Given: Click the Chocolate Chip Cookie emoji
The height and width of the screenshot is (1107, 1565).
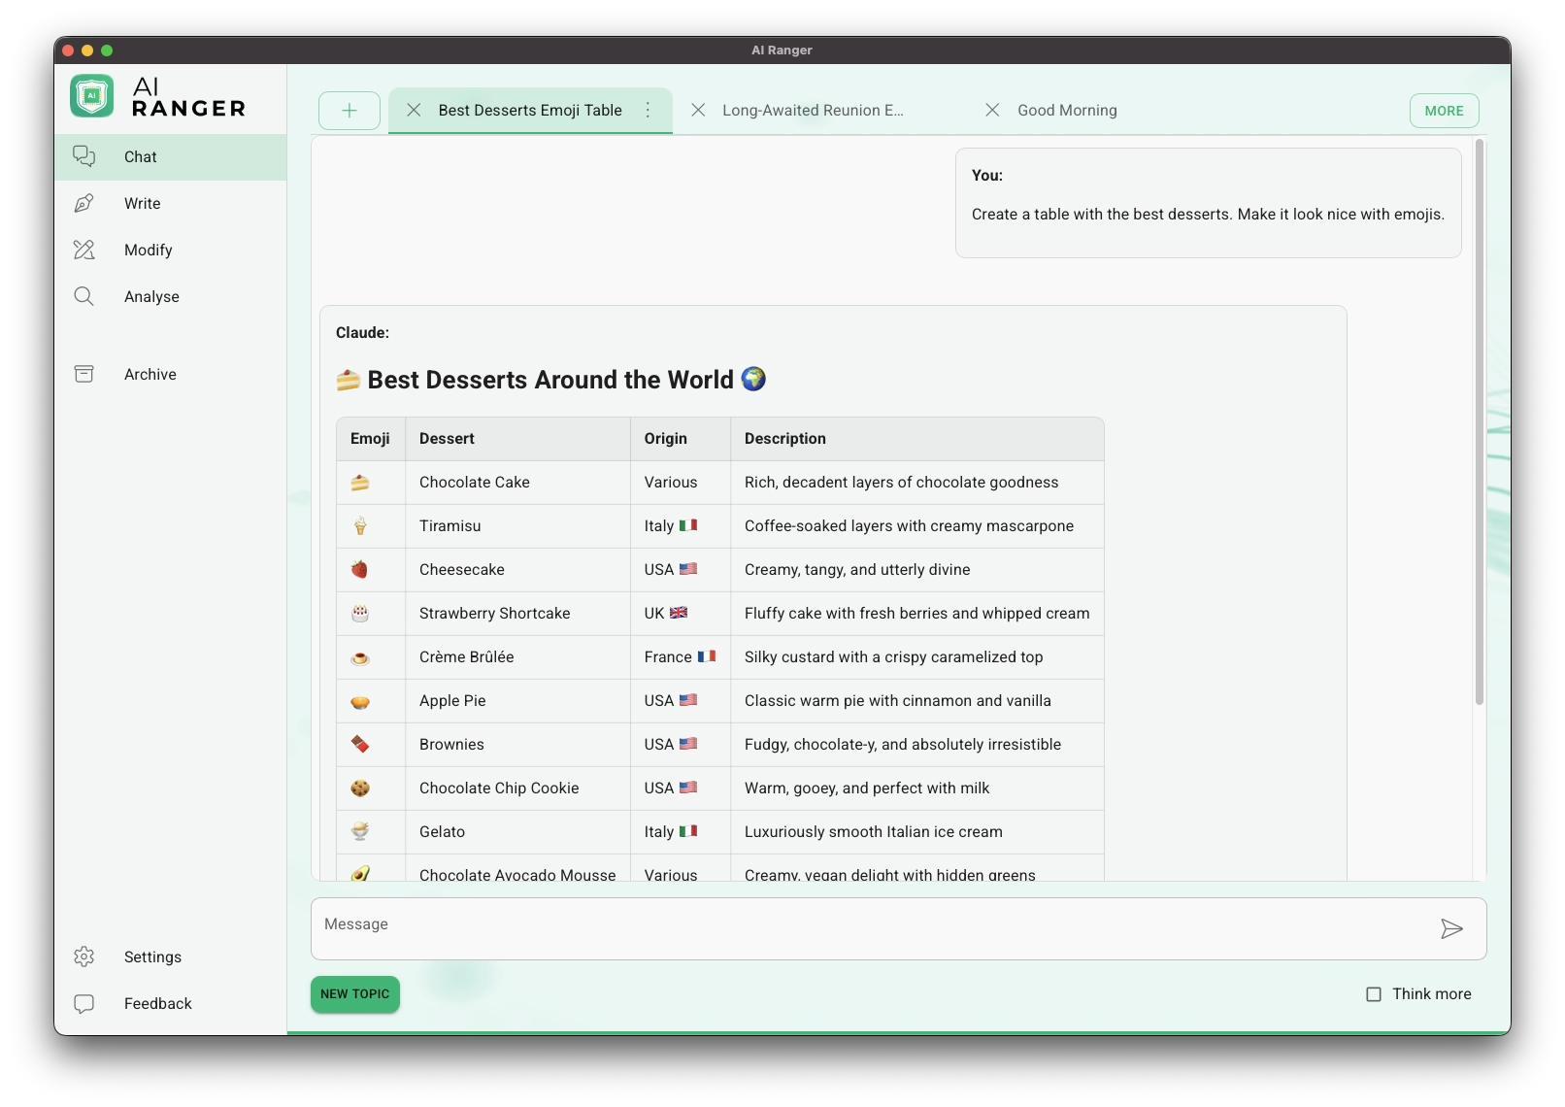Looking at the screenshot, I should pyautogui.click(x=360, y=788).
